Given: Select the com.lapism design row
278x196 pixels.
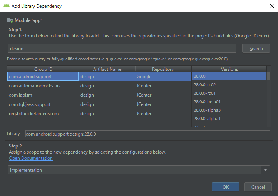Looking at the screenshot, I should click(x=42, y=95).
